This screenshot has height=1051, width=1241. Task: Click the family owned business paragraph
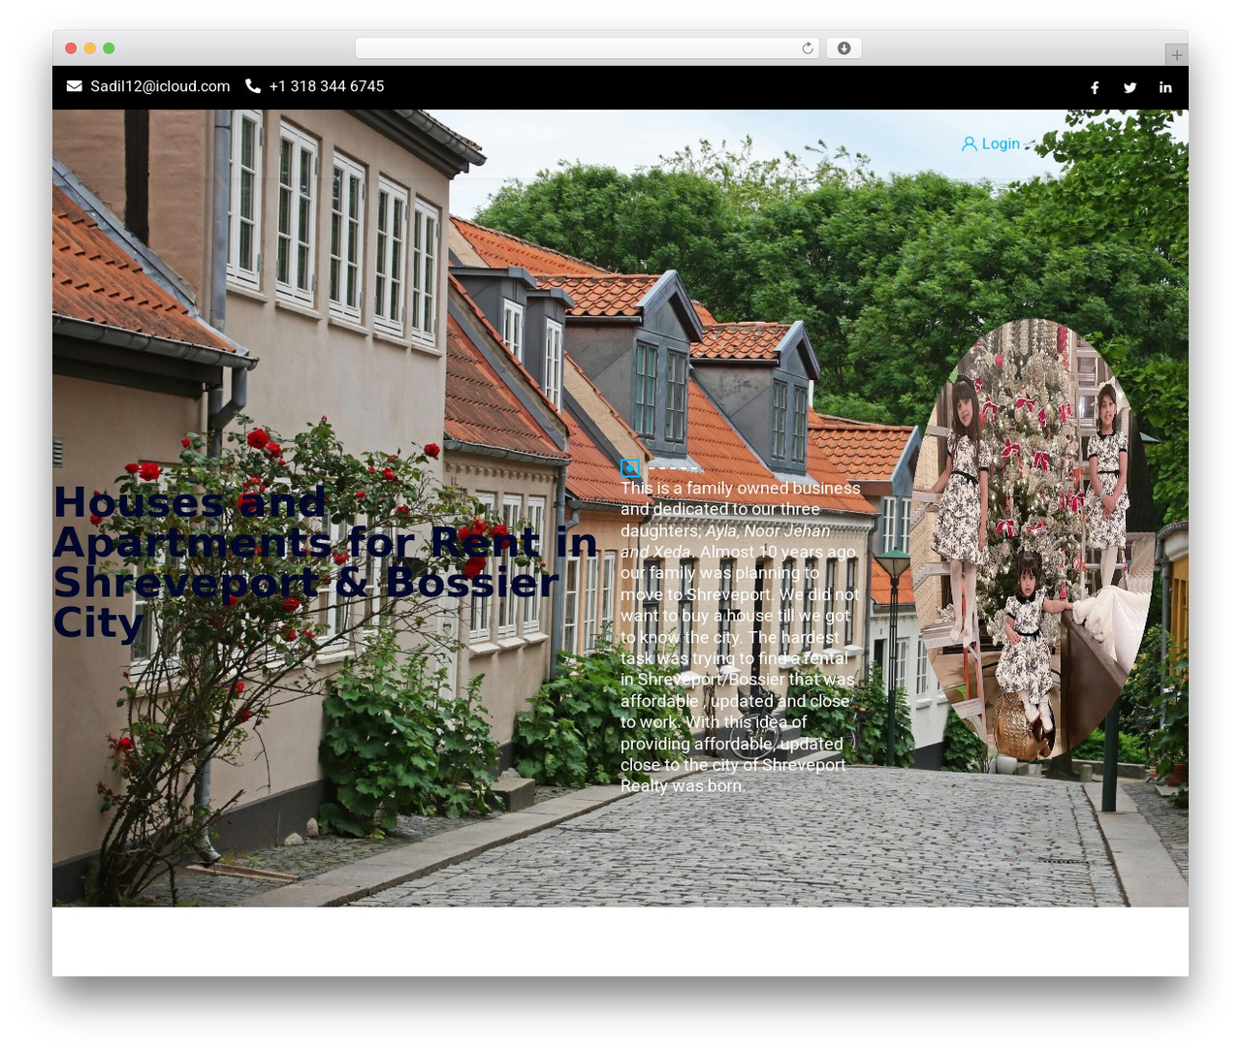pos(741,637)
